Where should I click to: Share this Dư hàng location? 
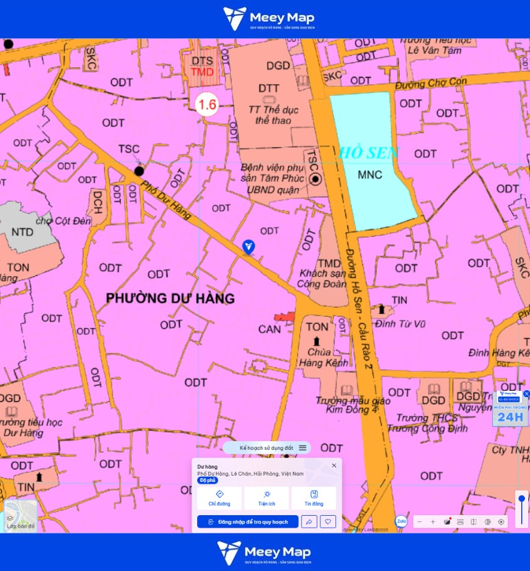click(x=309, y=521)
